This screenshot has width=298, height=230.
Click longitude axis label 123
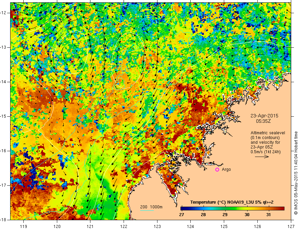[x=157, y=226]
